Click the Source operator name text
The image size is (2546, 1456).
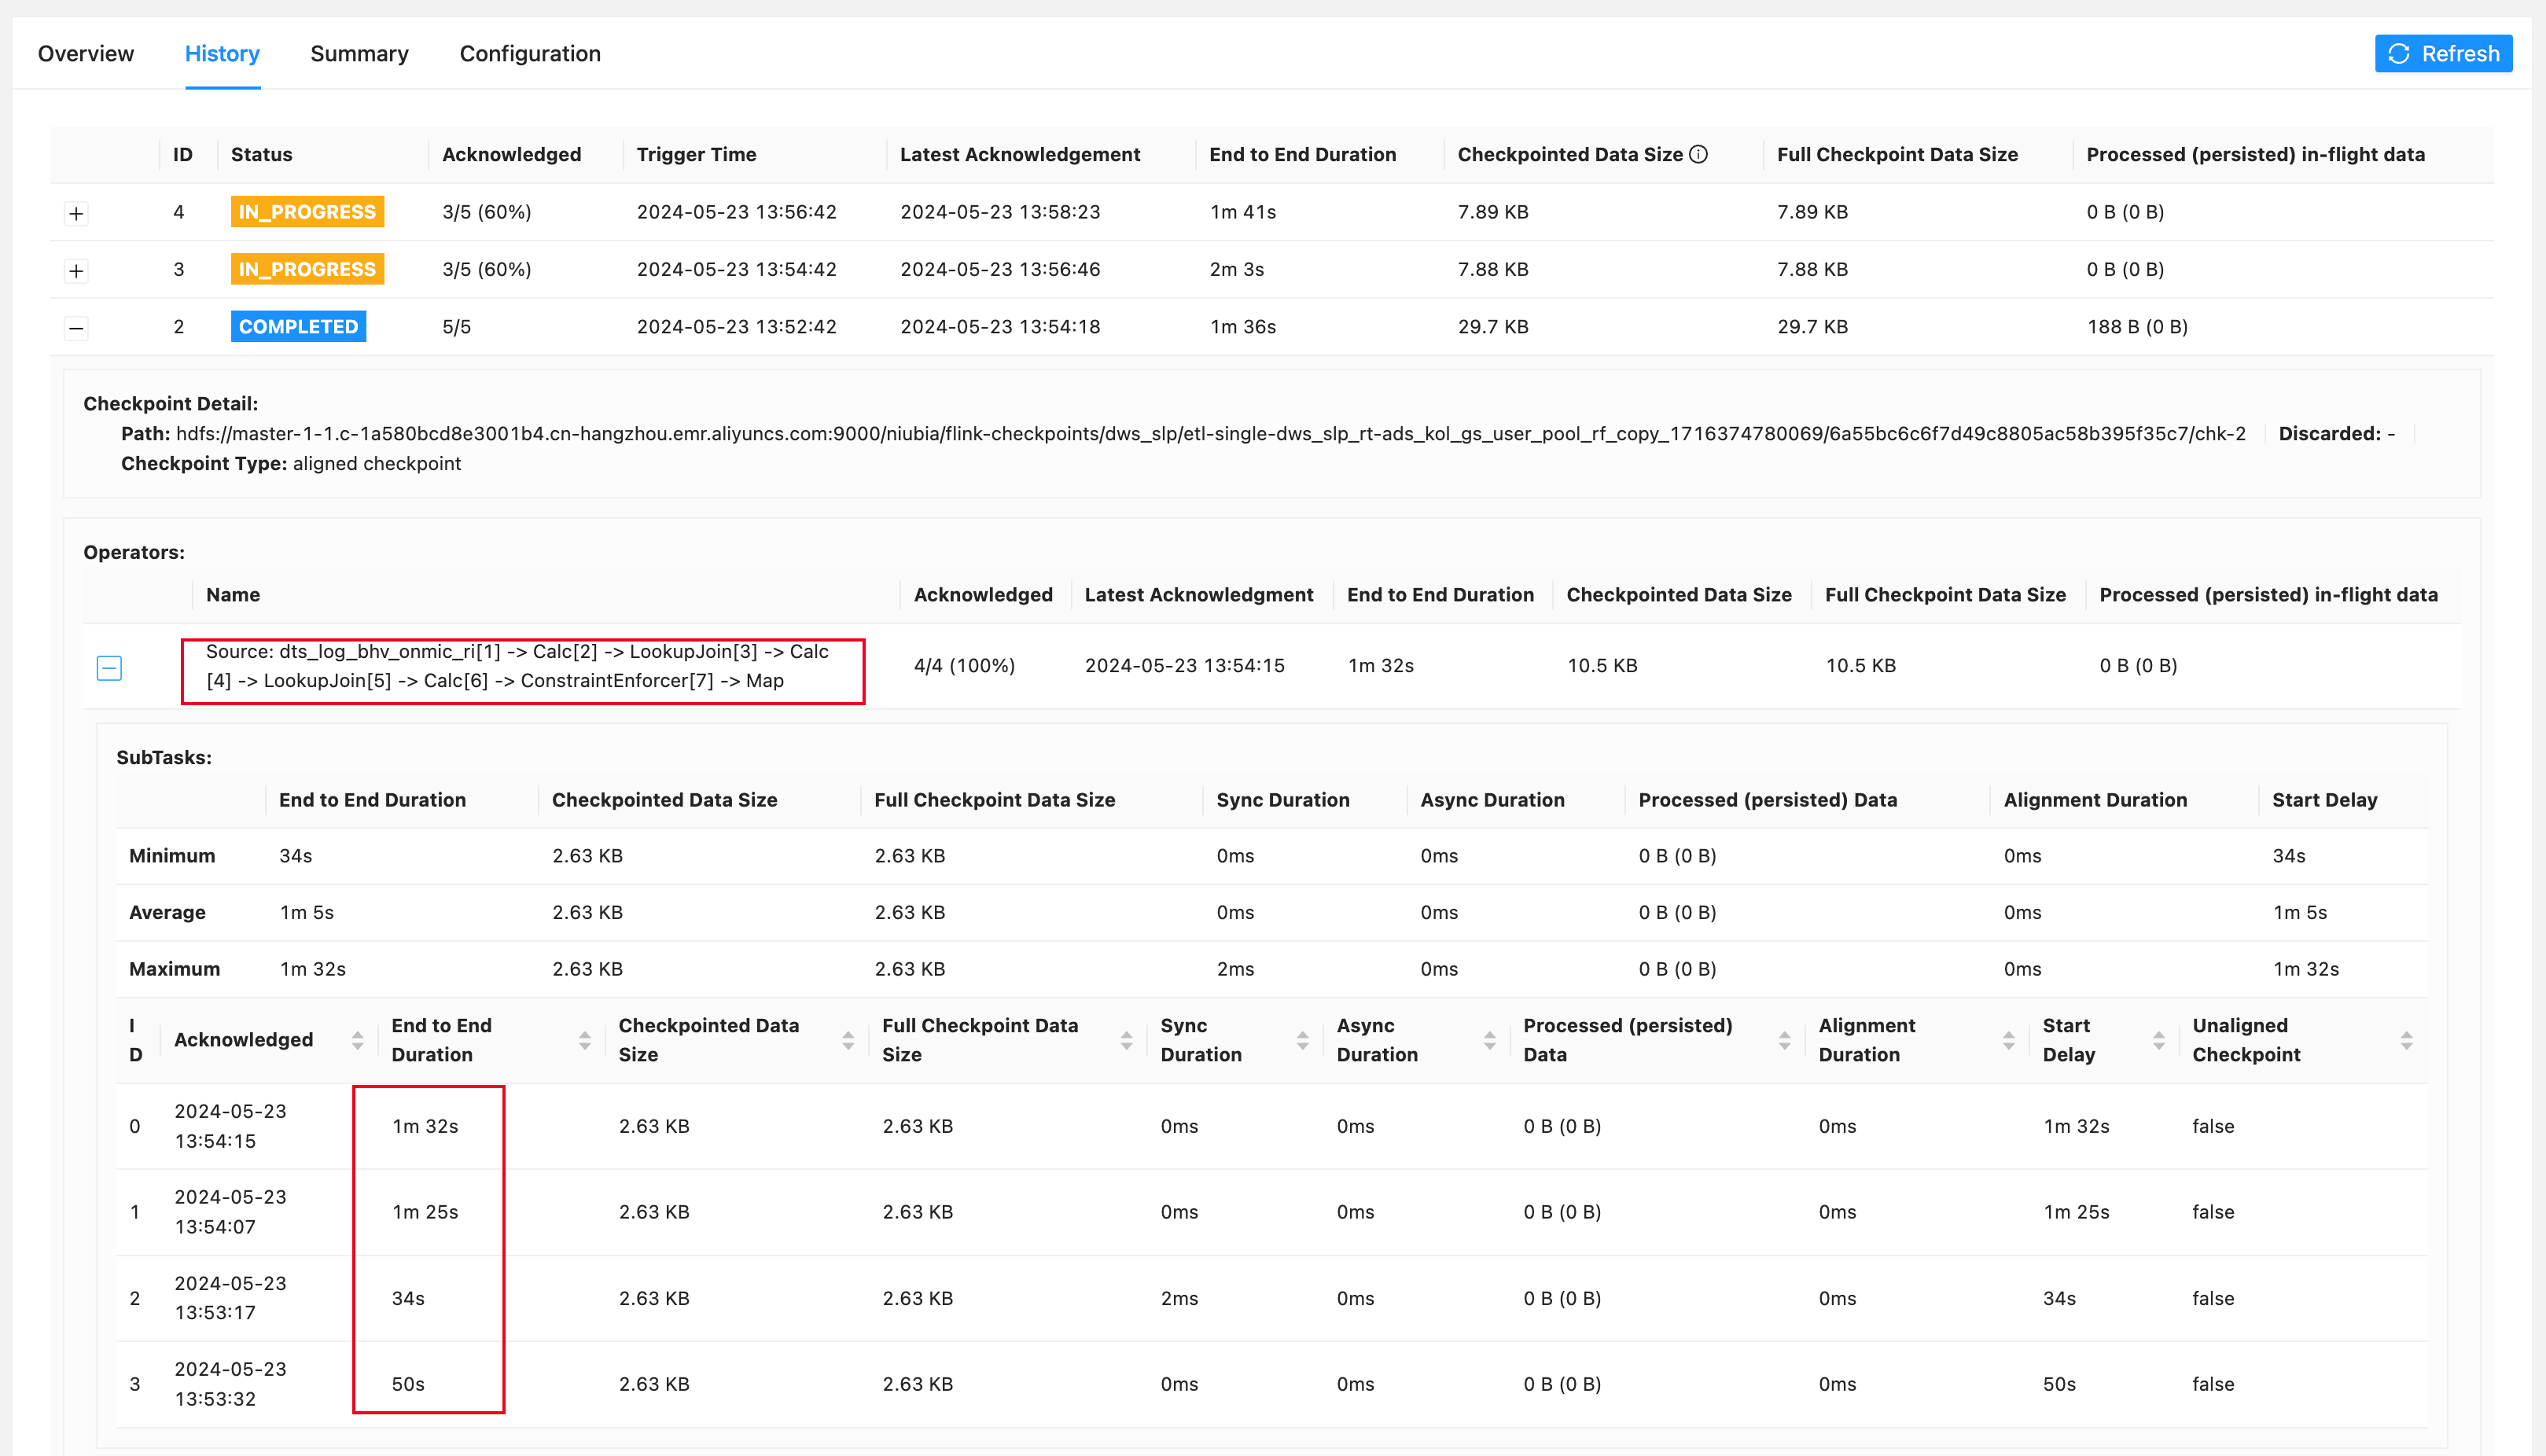pyautogui.click(x=517, y=666)
